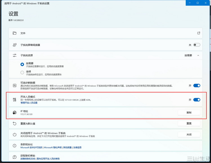Click the 按需要 value next to chevron
Viewport: 211px width, 163px height.
pos(188,55)
